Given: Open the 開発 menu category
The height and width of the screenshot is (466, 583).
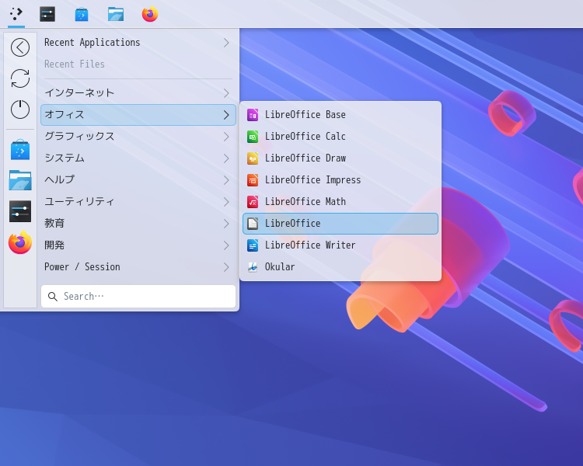Looking at the screenshot, I should (x=138, y=245).
